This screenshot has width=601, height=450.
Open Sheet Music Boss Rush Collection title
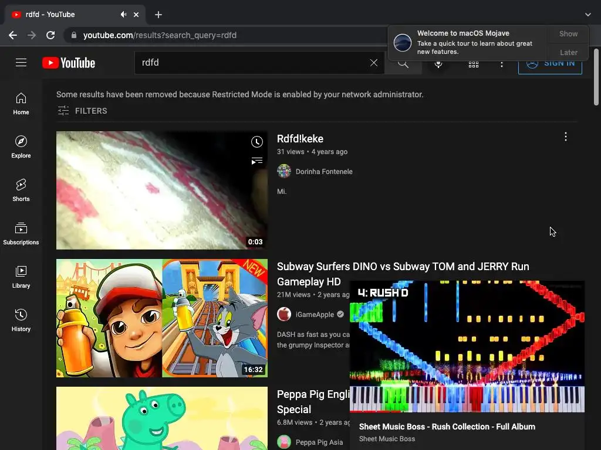[447, 427]
